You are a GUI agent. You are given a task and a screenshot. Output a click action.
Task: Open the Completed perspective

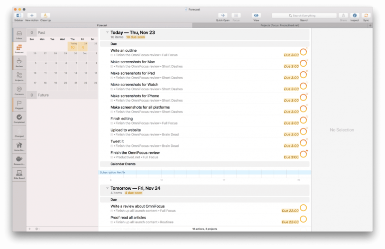click(x=19, y=119)
